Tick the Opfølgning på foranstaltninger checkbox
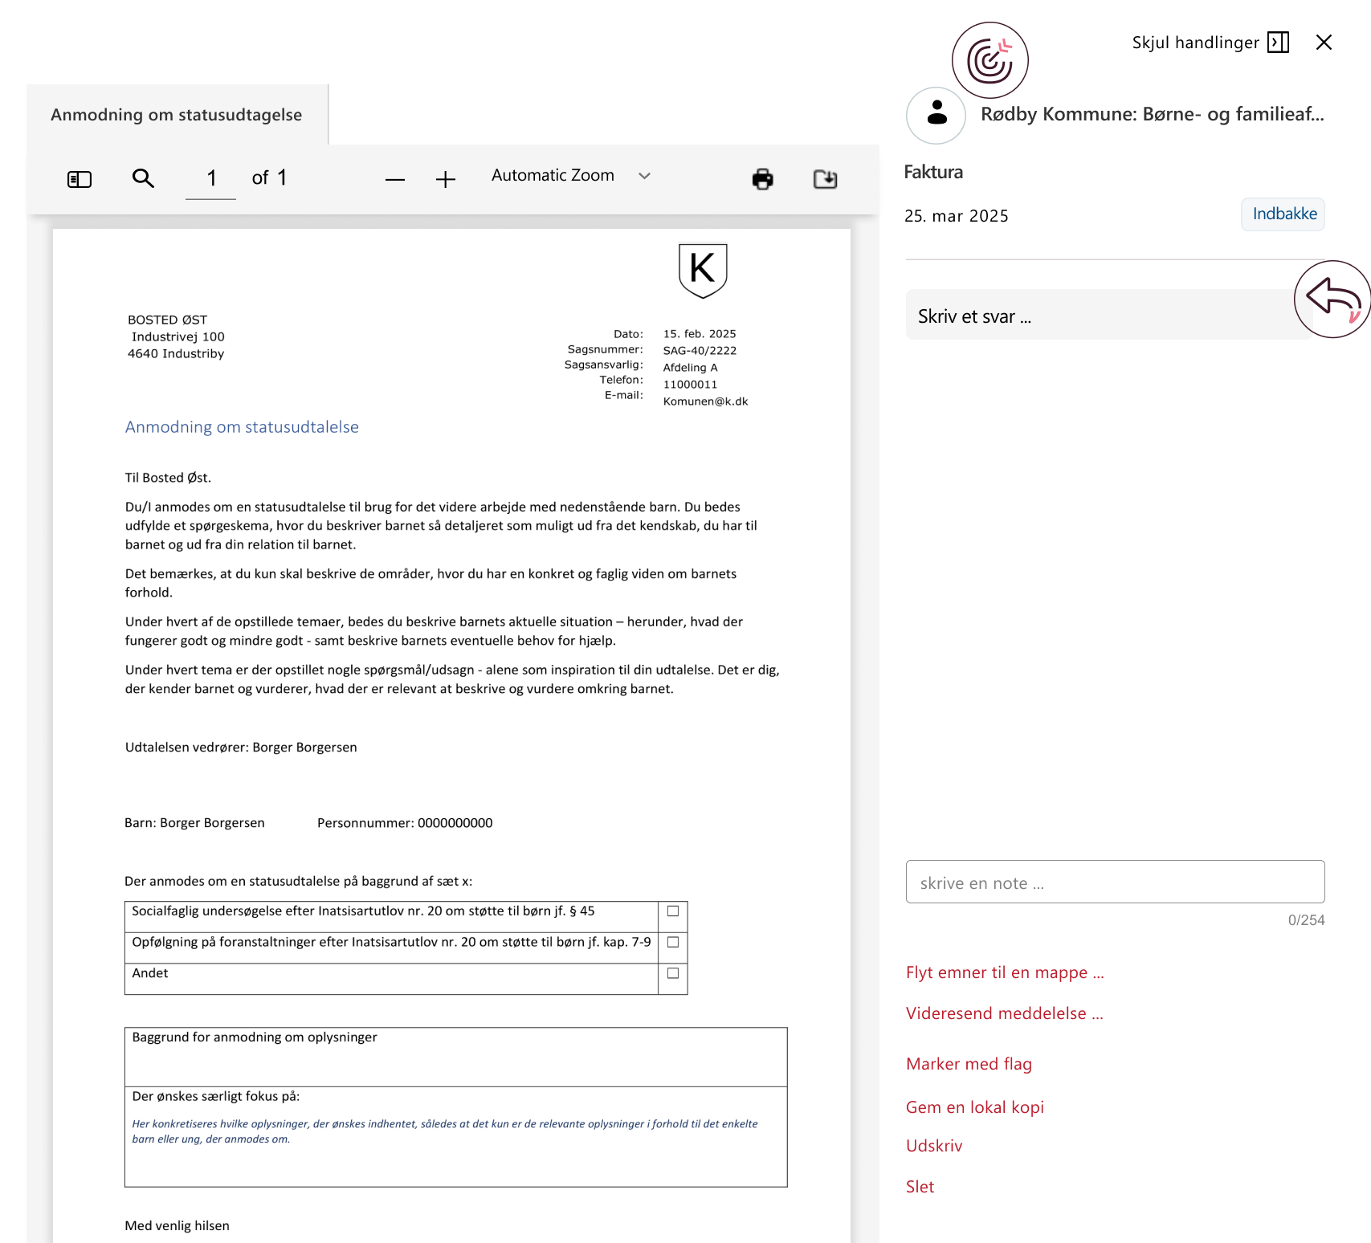1371x1243 pixels. (x=673, y=942)
